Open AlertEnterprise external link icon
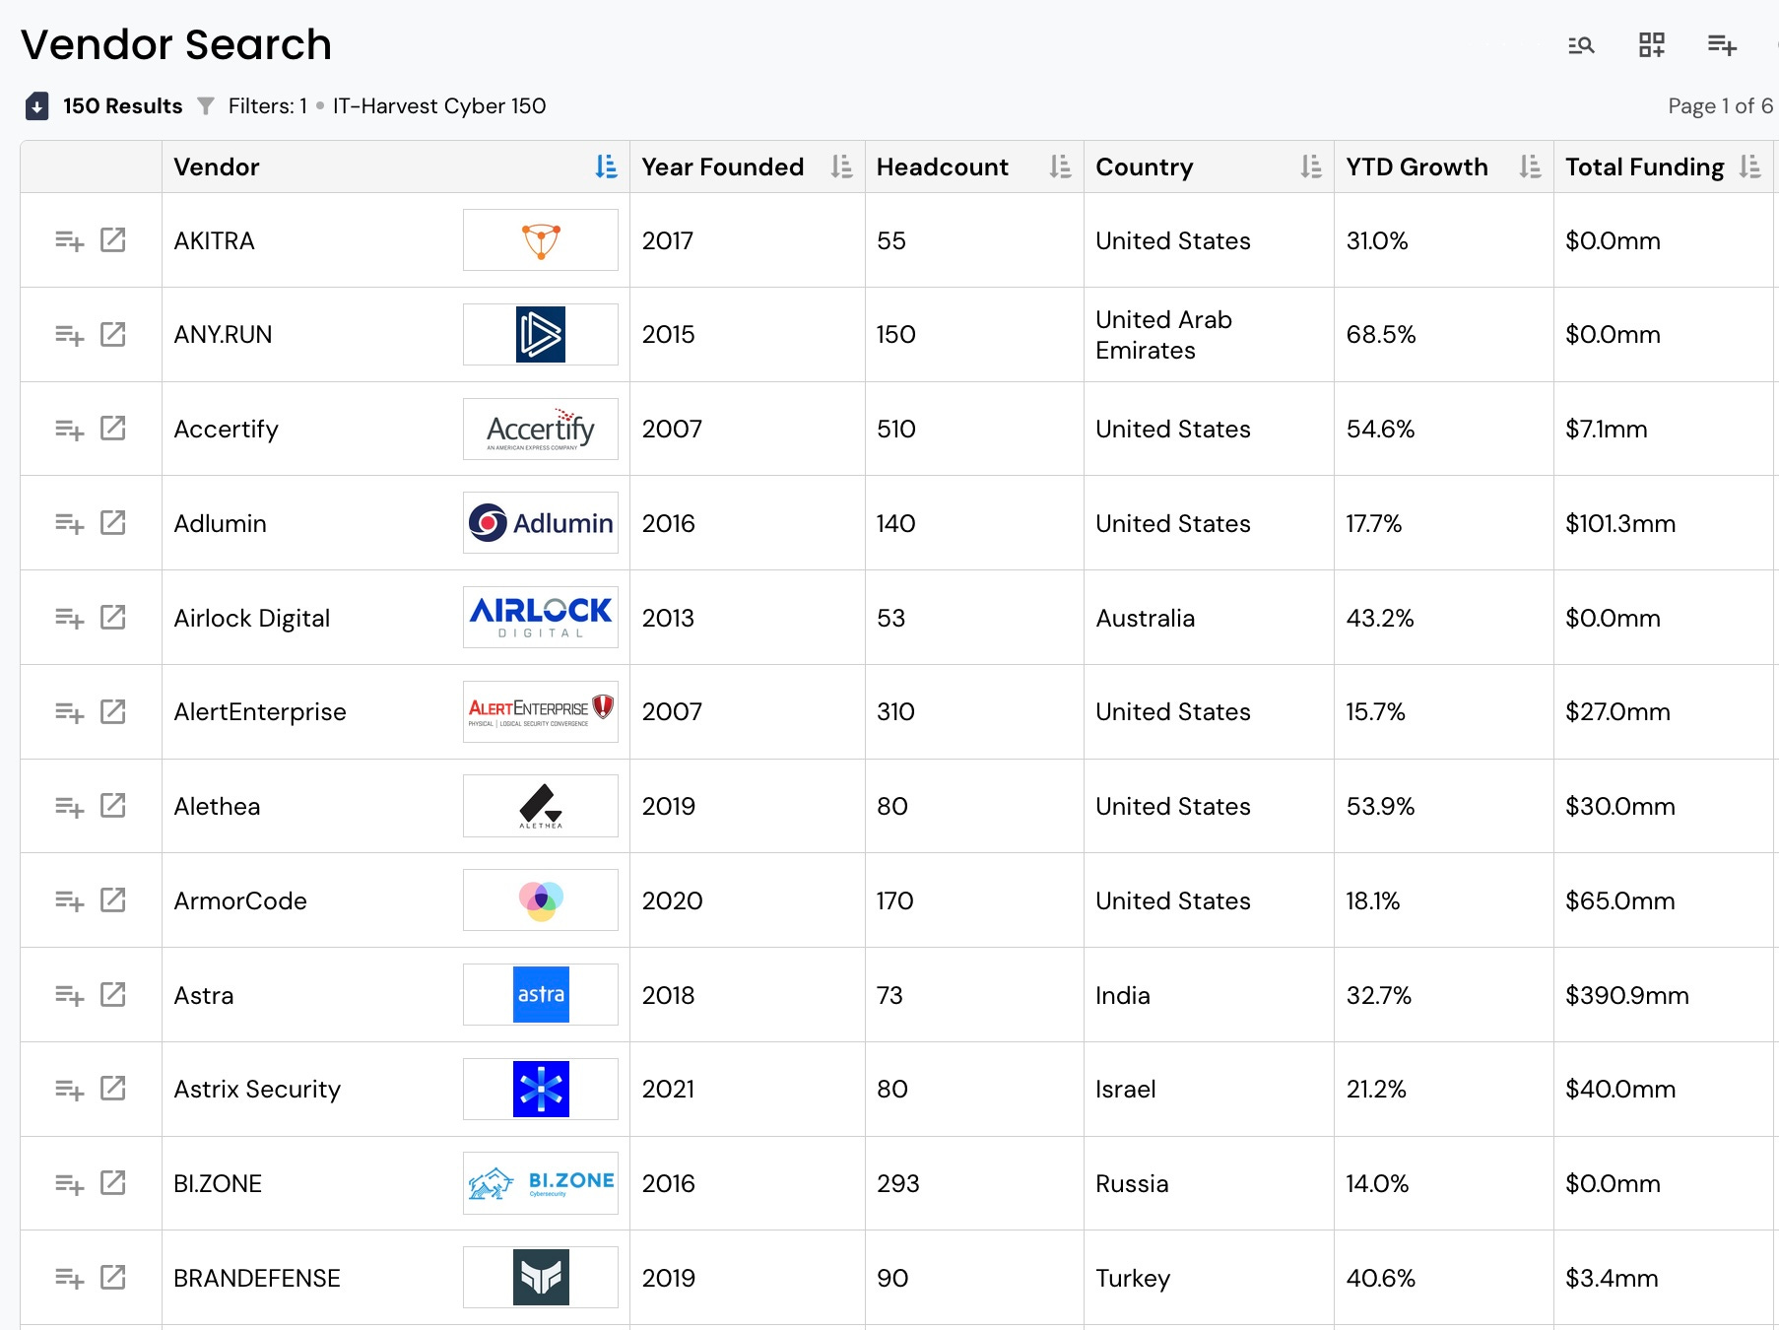This screenshot has height=1330, width=1779. 113,711
